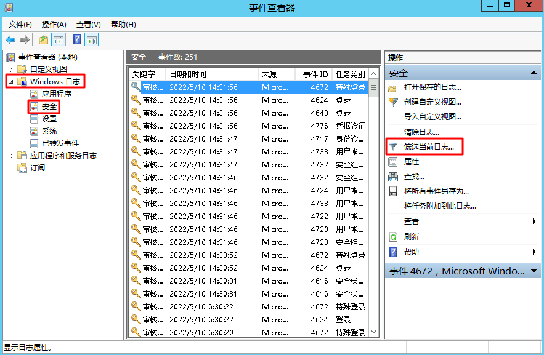The image size is (544, 355).
Task: Click the floppy disk icon beside 将所有事件另存为
Action: (392, 191)
